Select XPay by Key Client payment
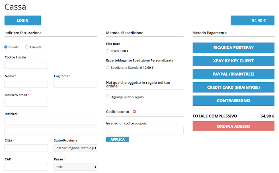 233,61
